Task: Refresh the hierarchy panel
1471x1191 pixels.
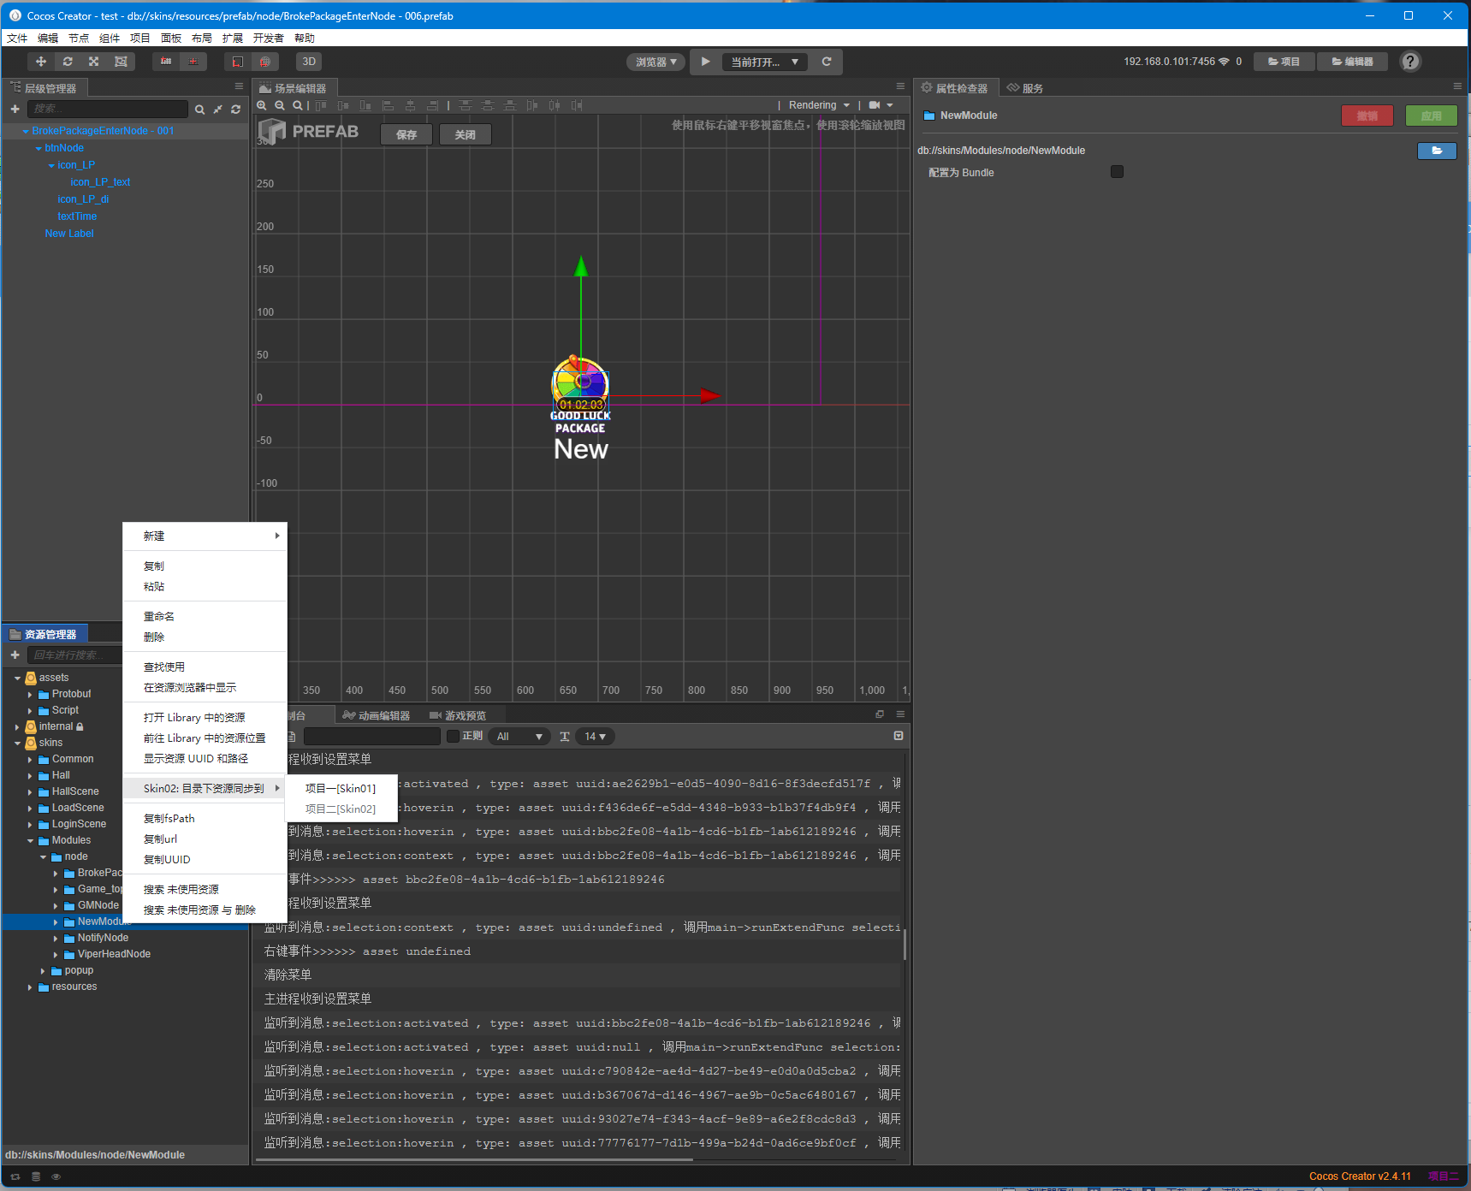Action: click(x=236, y=110)
